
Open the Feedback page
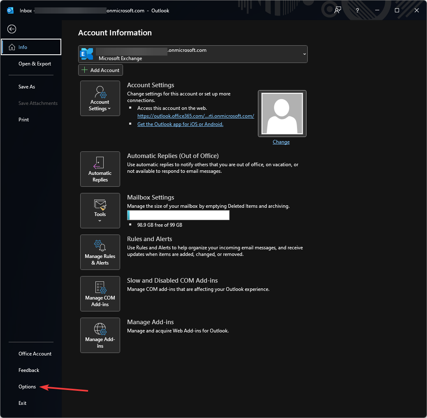coord(29,370)
